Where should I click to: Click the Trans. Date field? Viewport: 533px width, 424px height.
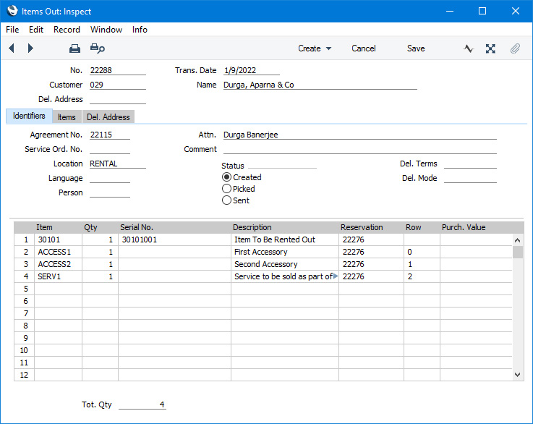pyautogui.click(x=252, y=70)
